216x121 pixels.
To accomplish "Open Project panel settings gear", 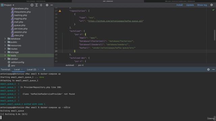I will (47, 5).
